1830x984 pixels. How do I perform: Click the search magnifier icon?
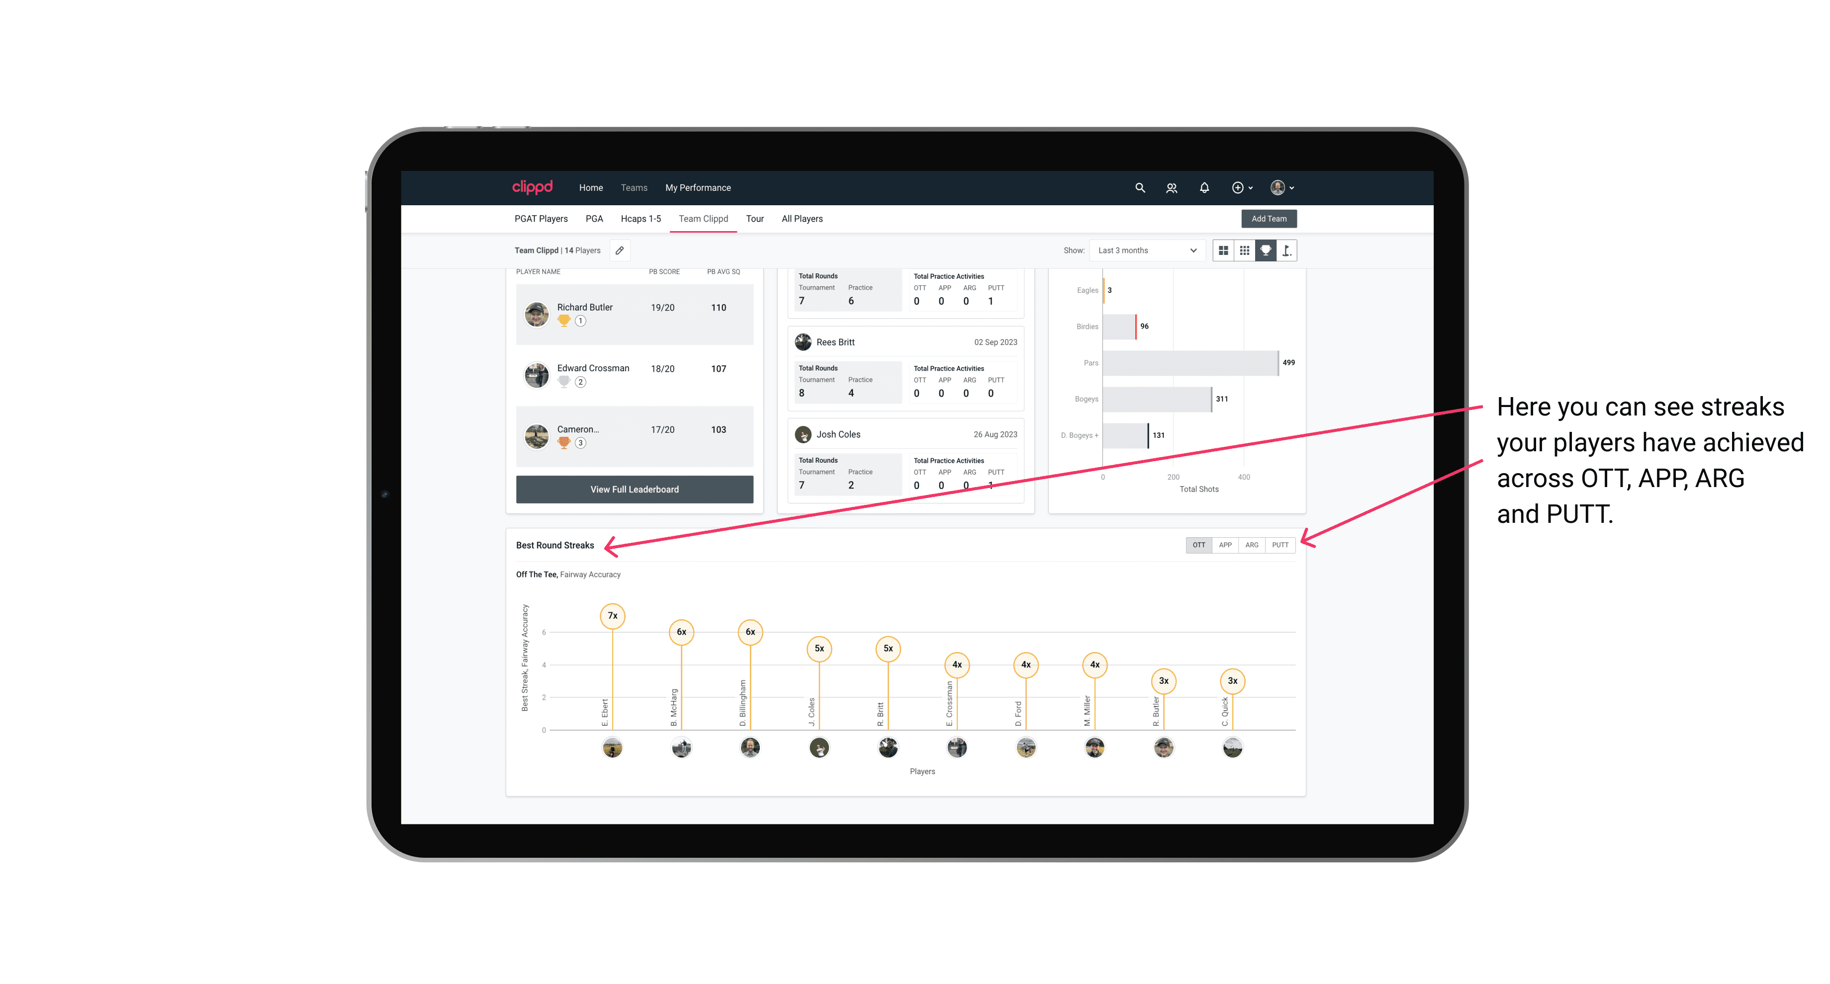pyautogui.click(x=1139, y=188)
